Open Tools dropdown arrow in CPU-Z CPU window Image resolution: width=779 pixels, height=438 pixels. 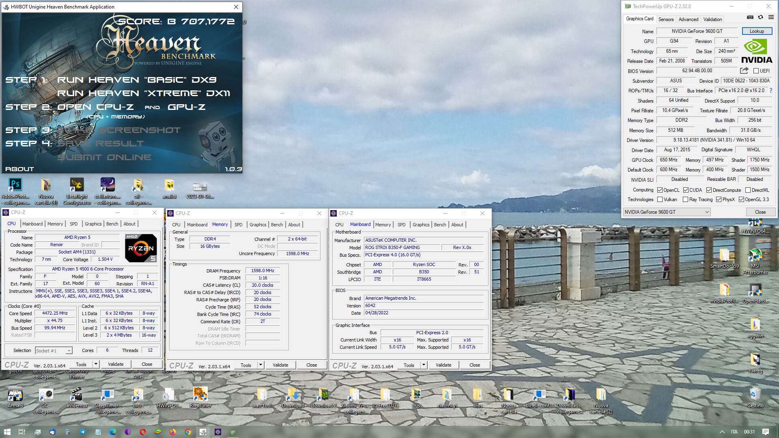(x=96, y=364)
